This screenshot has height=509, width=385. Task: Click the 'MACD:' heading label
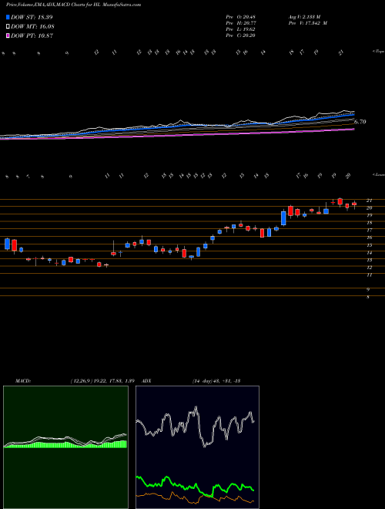point(23,380)
